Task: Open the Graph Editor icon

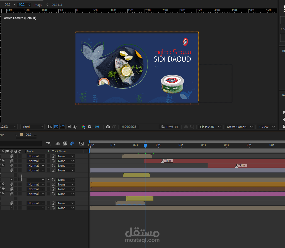Action: pos(82,143)
